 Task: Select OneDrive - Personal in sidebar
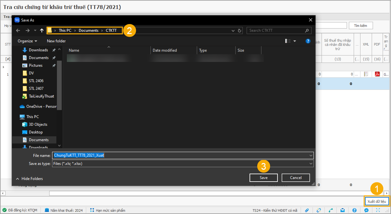[x=38, y=107]
